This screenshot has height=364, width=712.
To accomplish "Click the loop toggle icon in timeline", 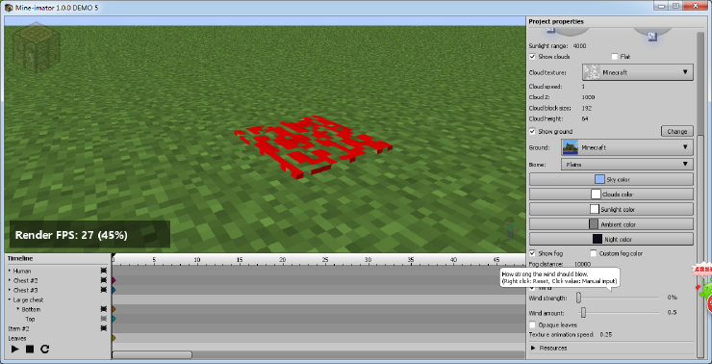I will 44,349.
